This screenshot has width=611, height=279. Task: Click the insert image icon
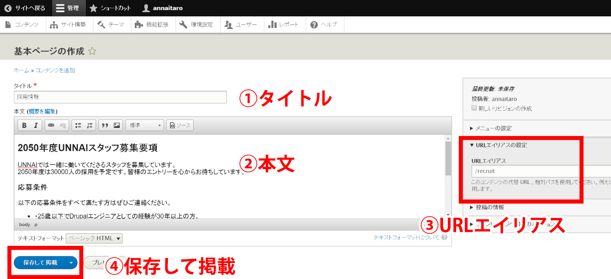116,126
